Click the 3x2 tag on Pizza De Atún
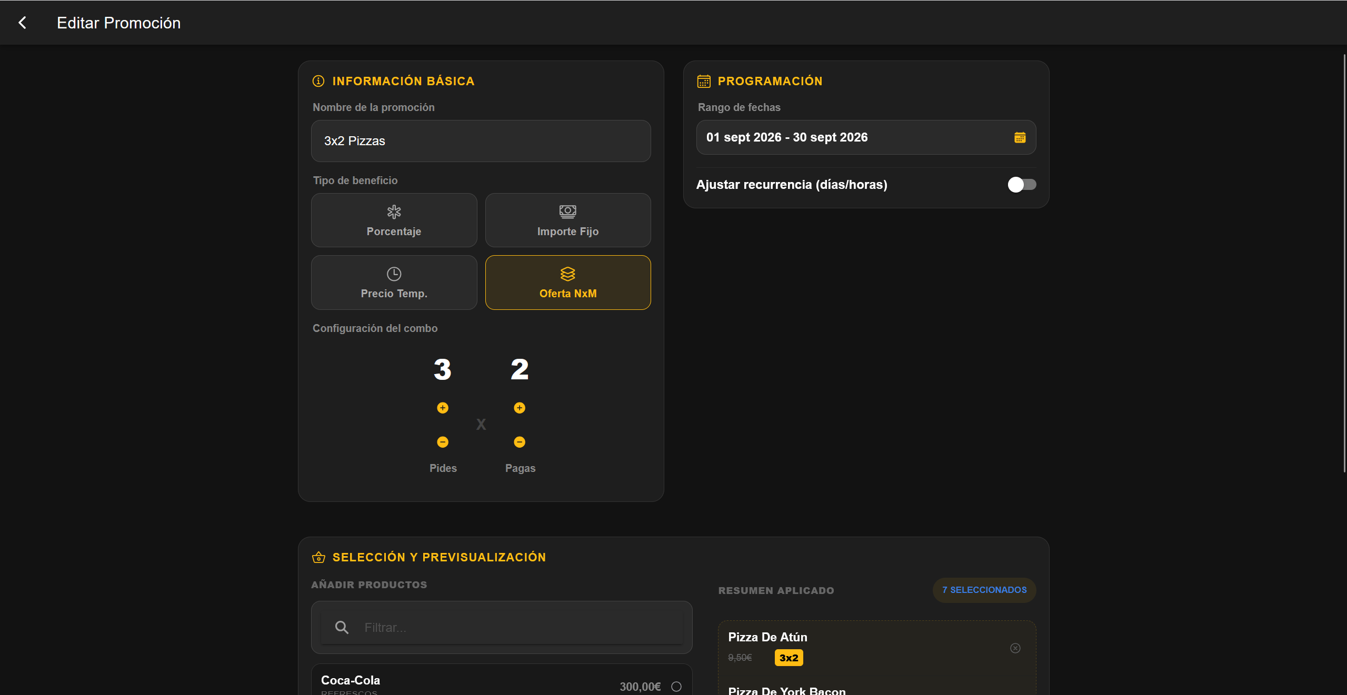Viewport: 1347px width, 695px height. (x=789, y=658)
